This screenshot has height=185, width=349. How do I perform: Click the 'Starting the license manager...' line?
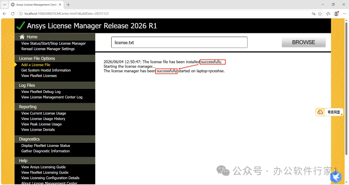(x=129, y=67)
